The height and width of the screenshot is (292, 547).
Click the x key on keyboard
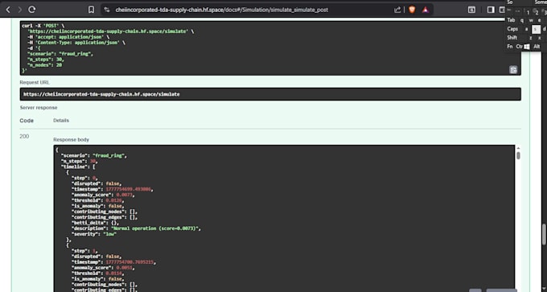point(539,38)
